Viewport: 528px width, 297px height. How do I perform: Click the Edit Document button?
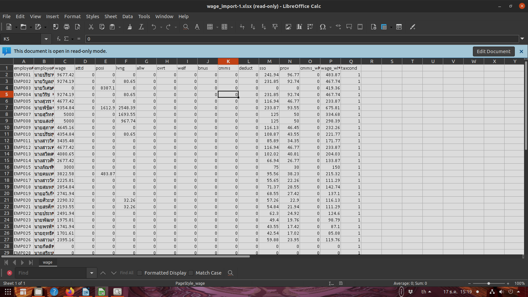494,51
